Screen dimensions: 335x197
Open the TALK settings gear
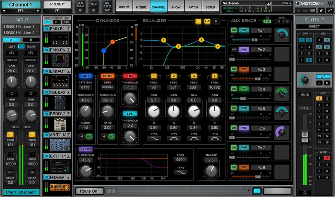tap(93, 10)
